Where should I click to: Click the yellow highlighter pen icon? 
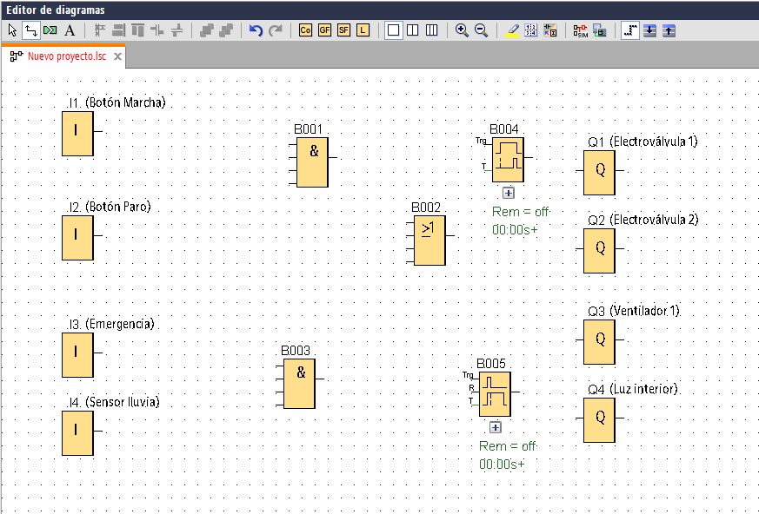click(512, 30)
